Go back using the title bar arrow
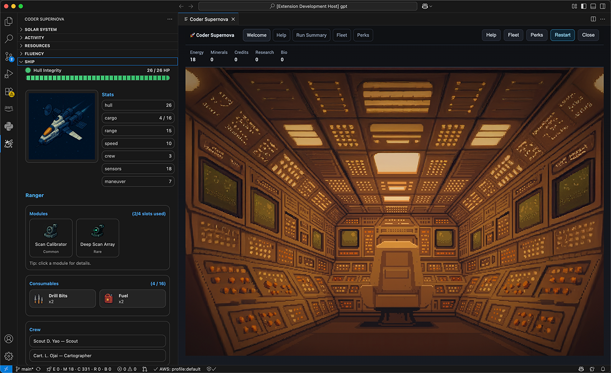Viewport: 611px width, 373px height. pyautogui.click(x=181, y=6)
